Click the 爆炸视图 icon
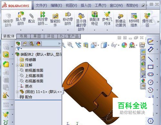Screen dimensions: 161x125 (x=147, y=16)
